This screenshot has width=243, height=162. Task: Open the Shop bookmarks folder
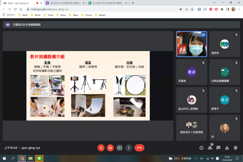74,15
